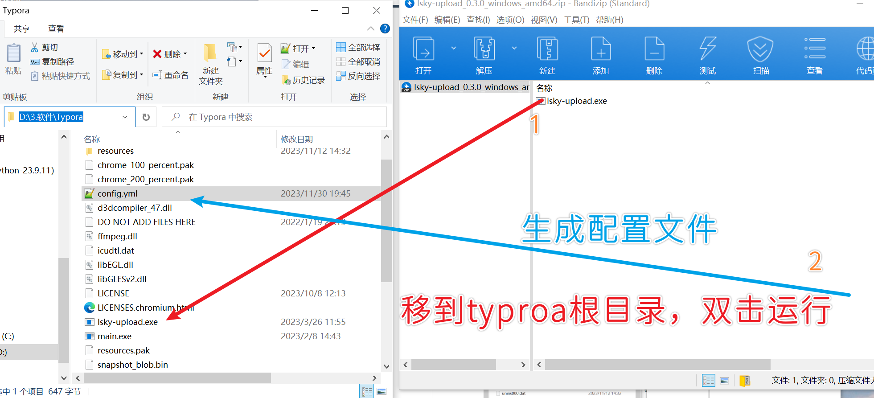Select all items with 全部选择
This screenshot has width=874, height=398.
(x=358, y=47)
